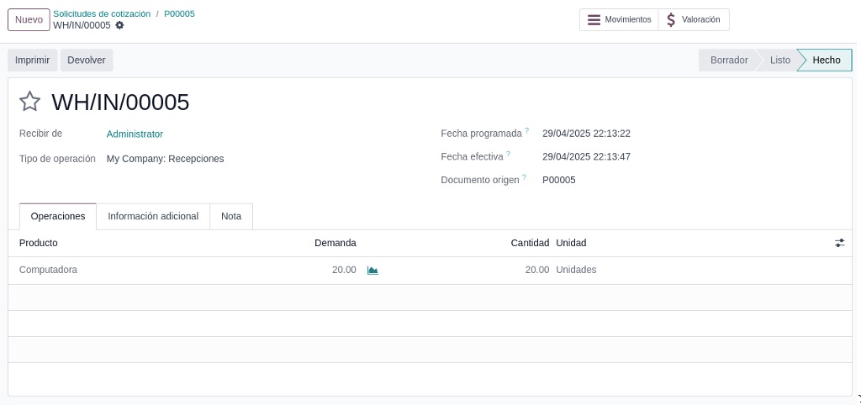This screenshot has width=861, height=405.
Task: Sort by the Cantidad column header
Action: pos(530,243)
